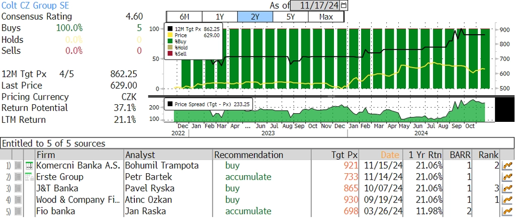Viewport: 515px width, 218px height.
Task: Click the red %Sell legend swatch
Action: (170, 53)
